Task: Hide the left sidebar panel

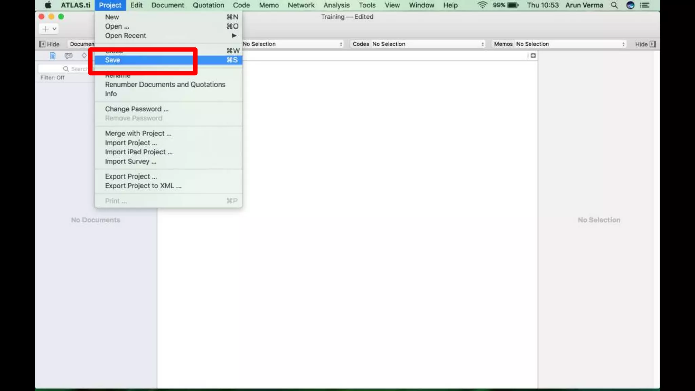Action: tap(50, 44)
